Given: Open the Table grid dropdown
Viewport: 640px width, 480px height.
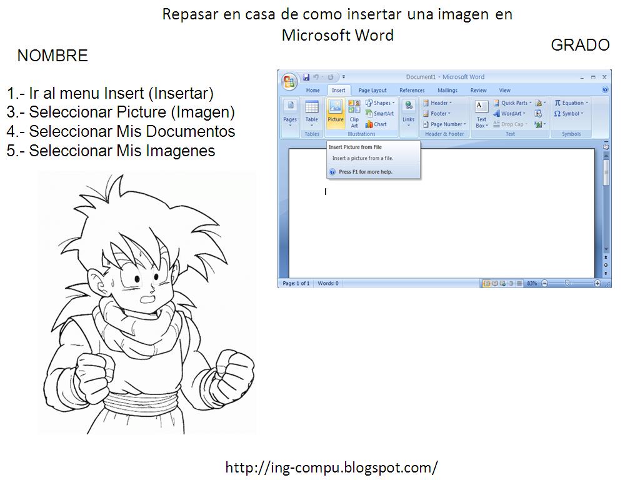Looking at the screenshot, I should [312, 113].
